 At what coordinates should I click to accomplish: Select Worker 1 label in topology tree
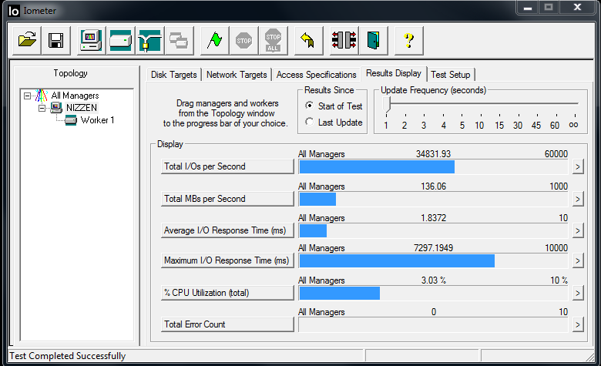pyautogui.click(x=97, y=120)
